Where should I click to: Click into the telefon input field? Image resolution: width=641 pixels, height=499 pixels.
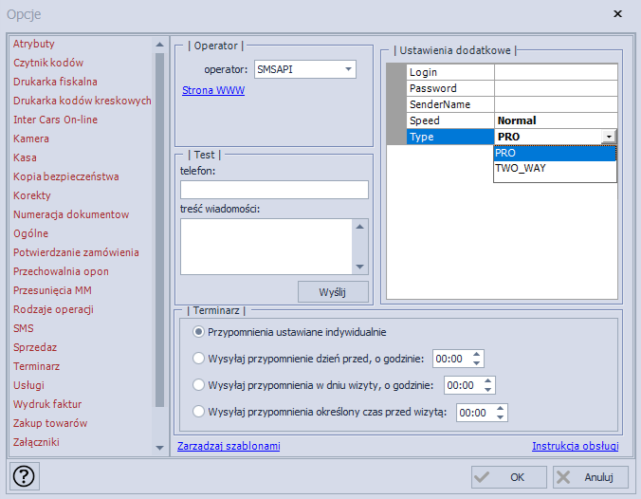[274, 190]
